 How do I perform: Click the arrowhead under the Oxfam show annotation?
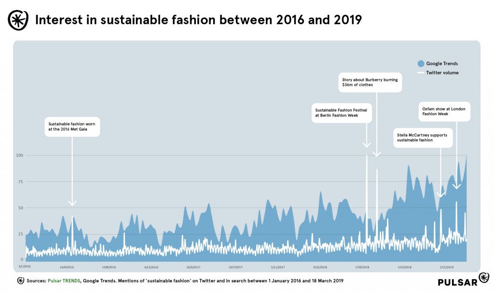tap(457, 186)
